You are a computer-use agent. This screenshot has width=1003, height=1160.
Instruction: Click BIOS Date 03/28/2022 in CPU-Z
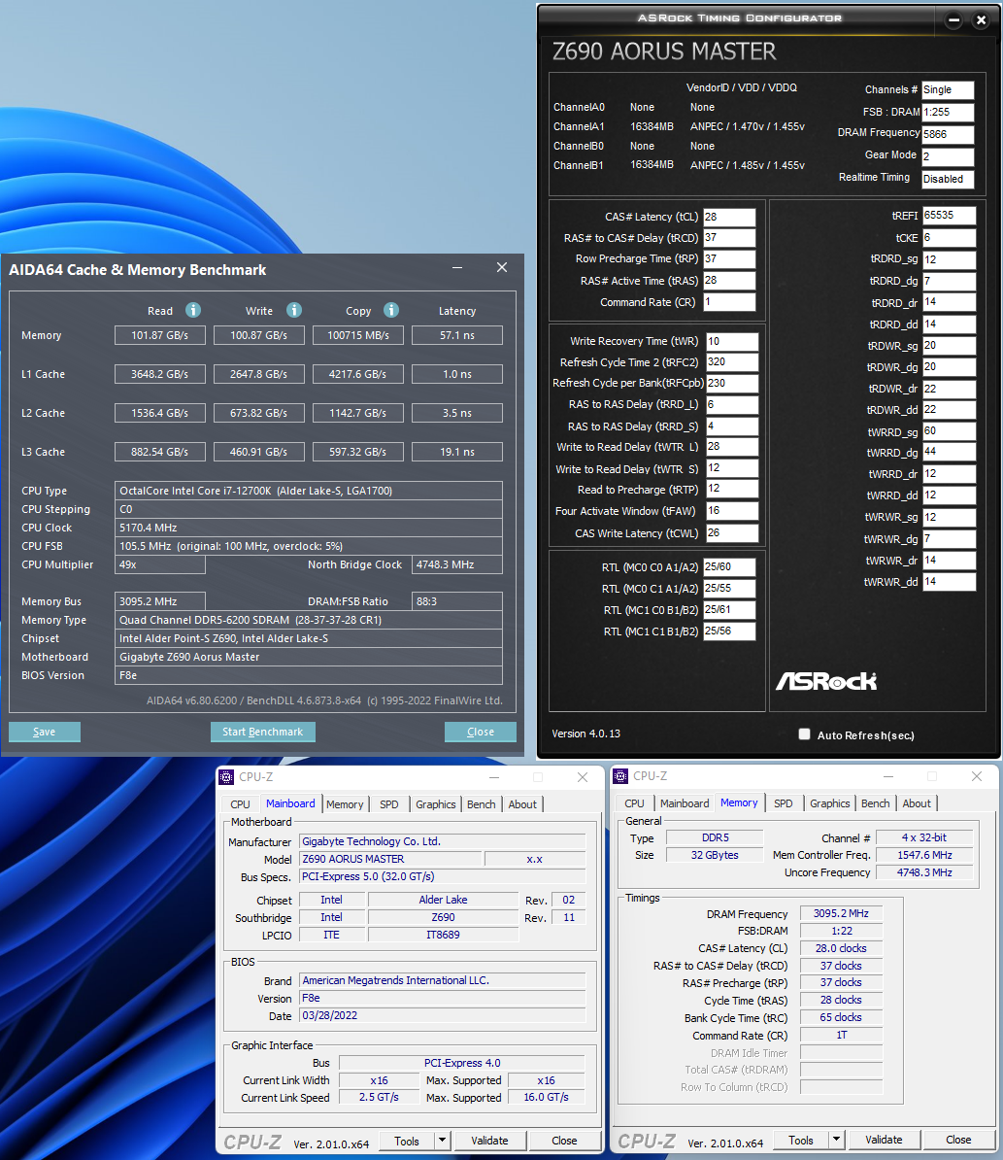442,1016
